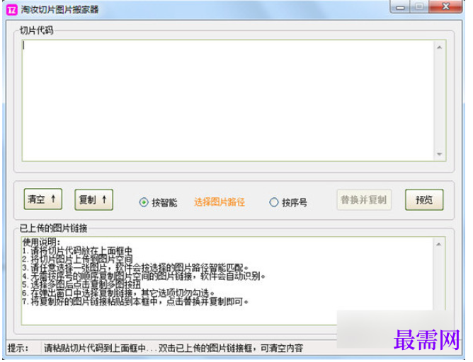Click line starting "7. 将复制好的图片链接"

[x=135, y=301]
